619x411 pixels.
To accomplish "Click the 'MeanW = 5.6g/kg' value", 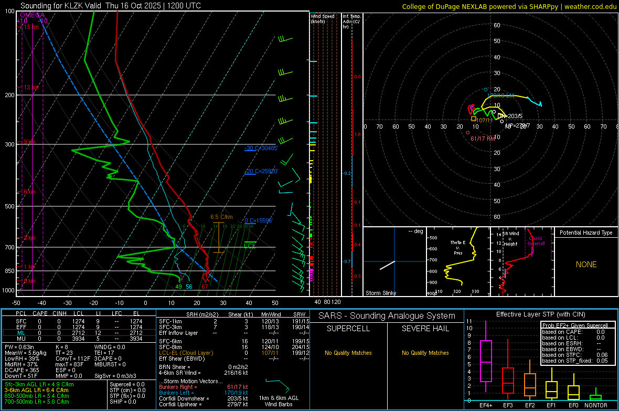I will 25,353.
